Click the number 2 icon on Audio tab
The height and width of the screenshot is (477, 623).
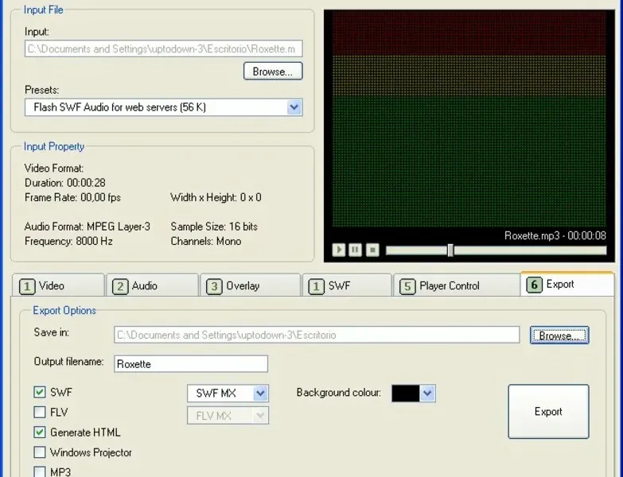tap(120, 286)
